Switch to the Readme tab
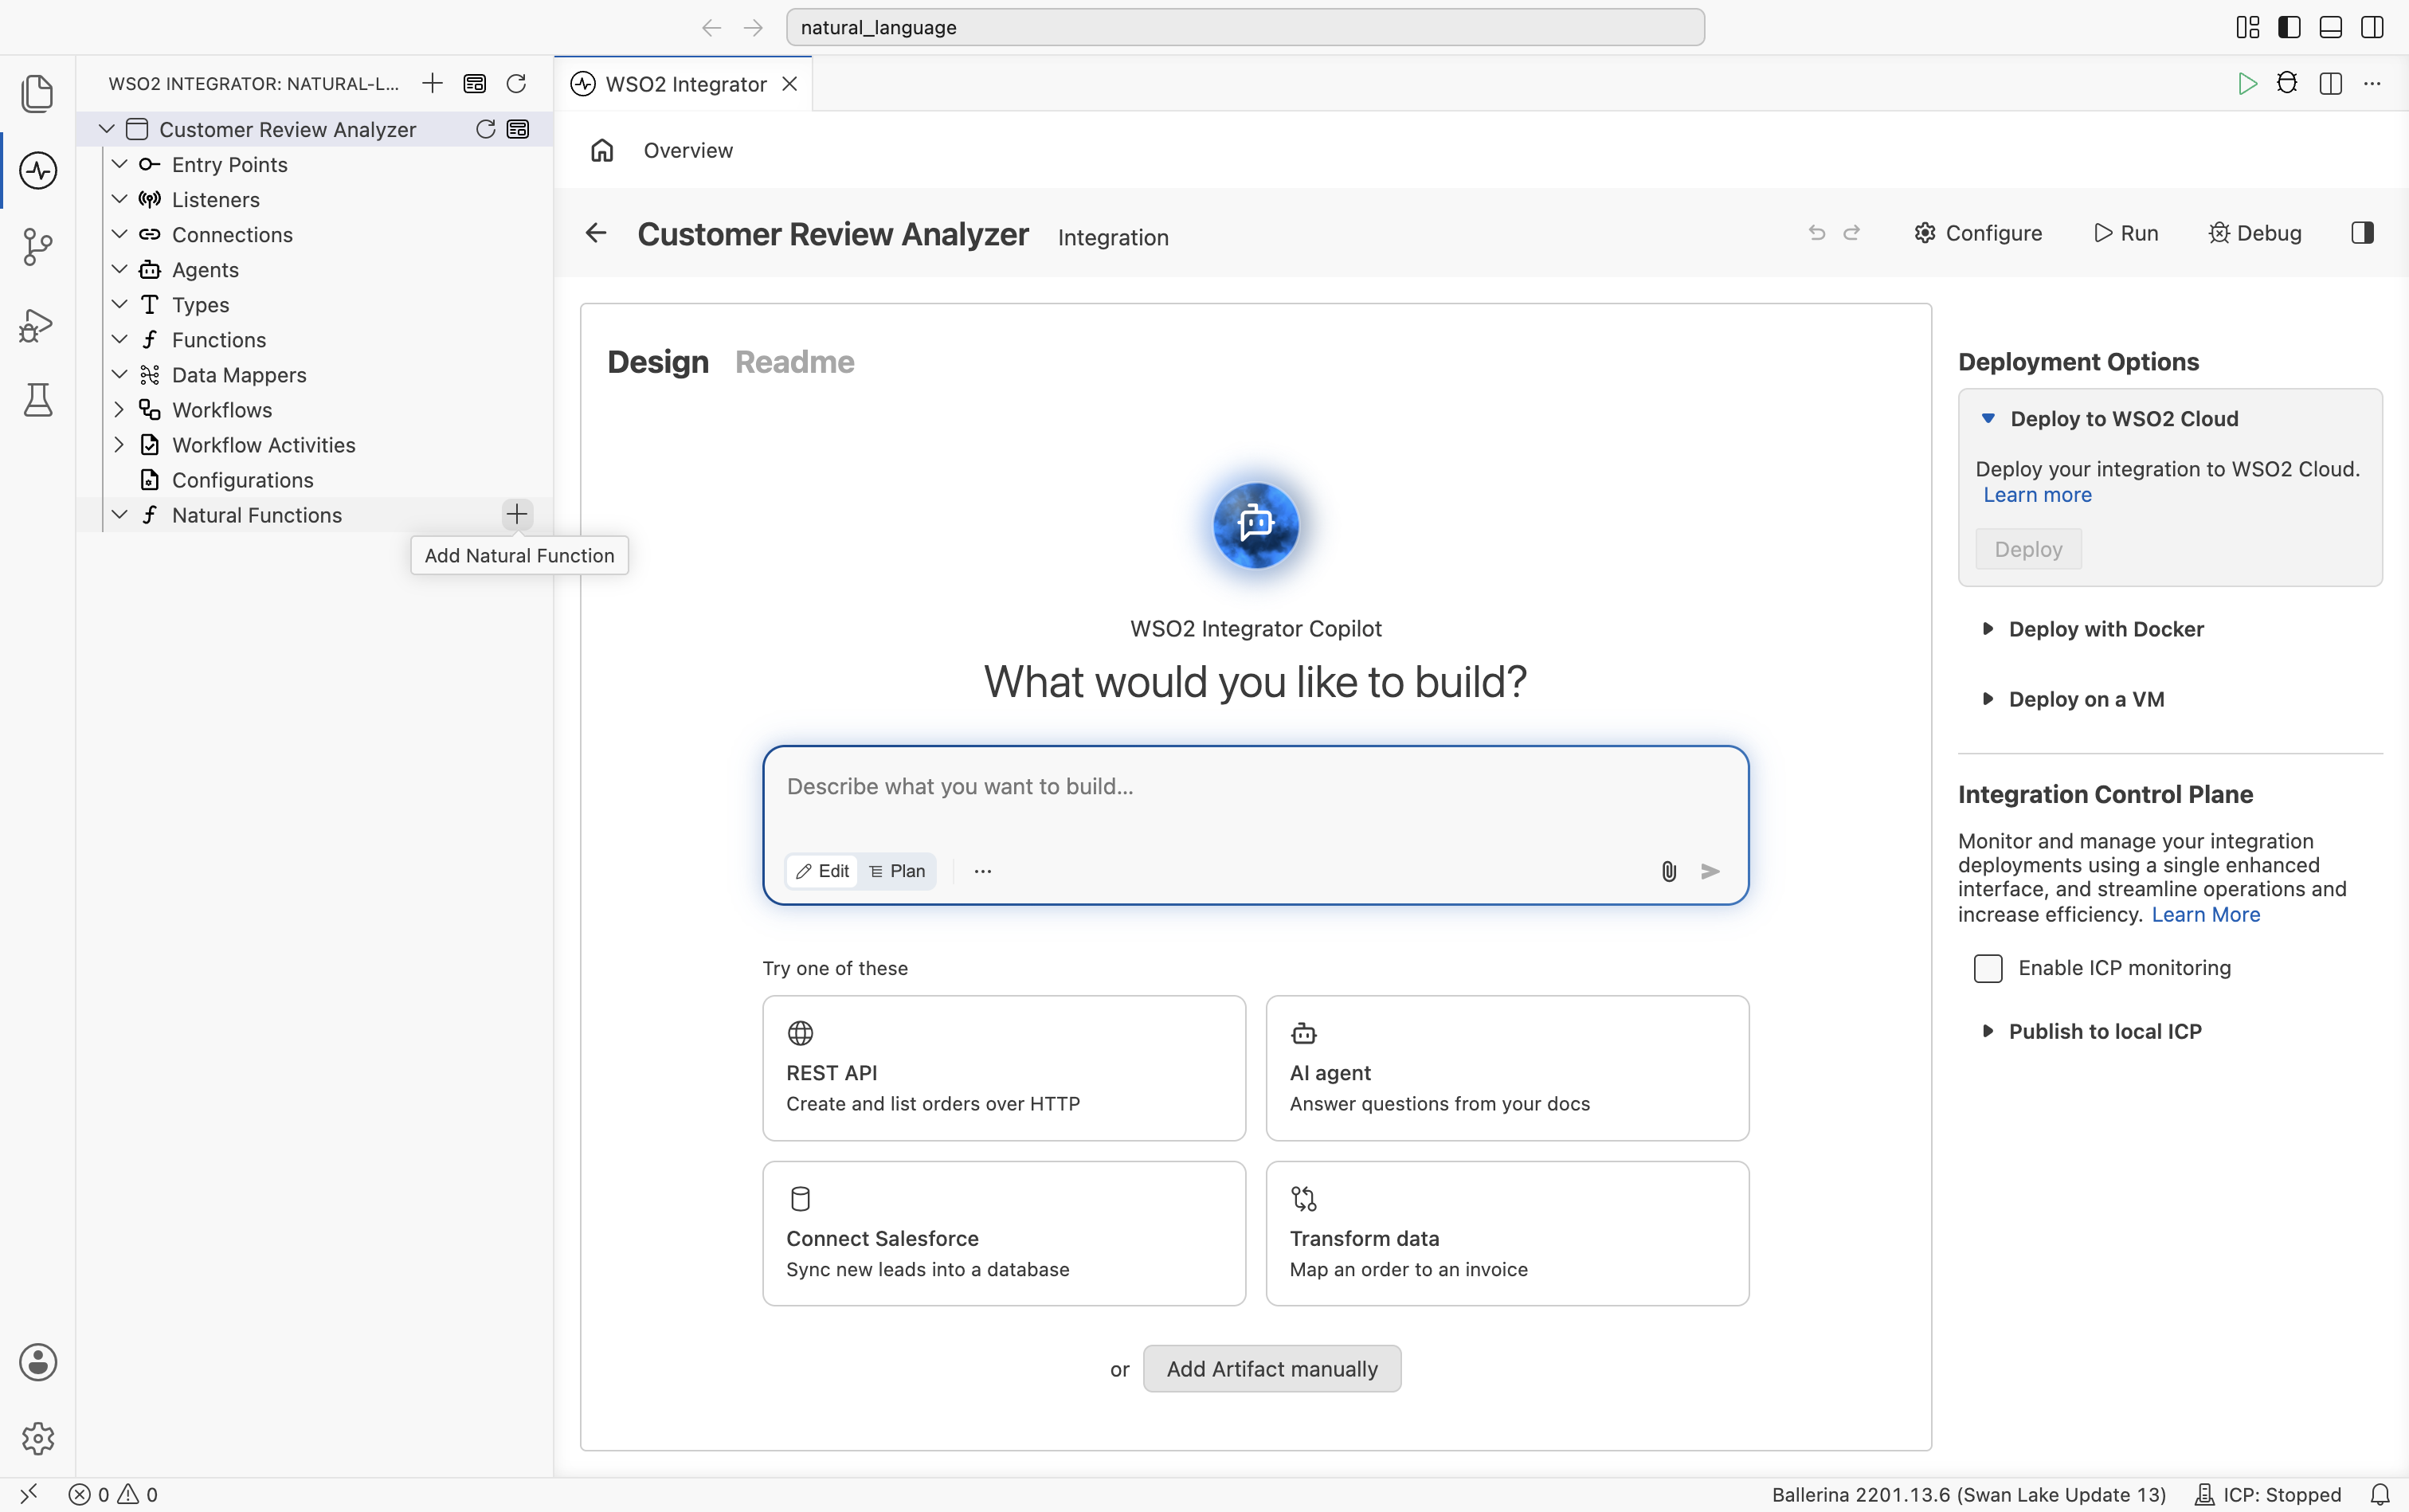 point(794,362)
